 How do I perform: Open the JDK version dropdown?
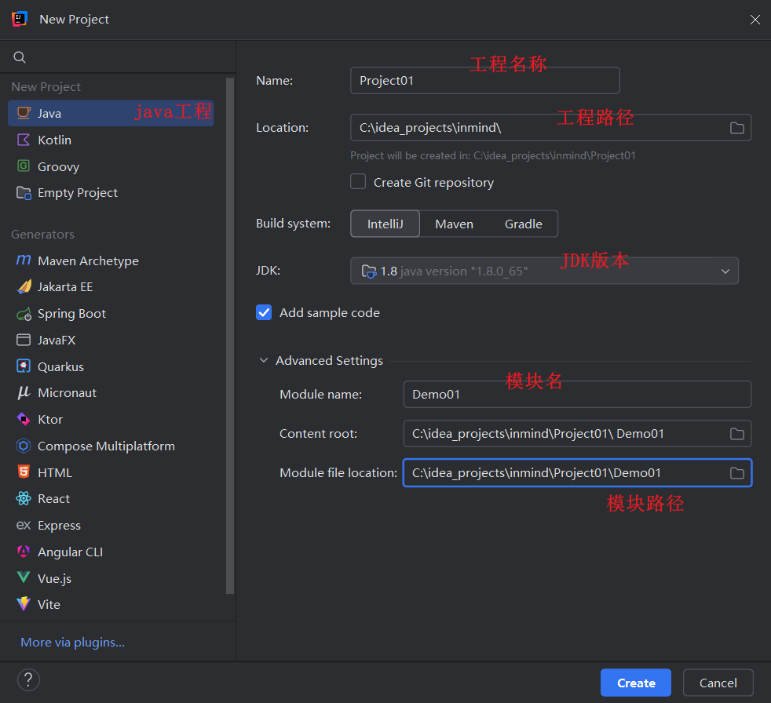(544, 271)
